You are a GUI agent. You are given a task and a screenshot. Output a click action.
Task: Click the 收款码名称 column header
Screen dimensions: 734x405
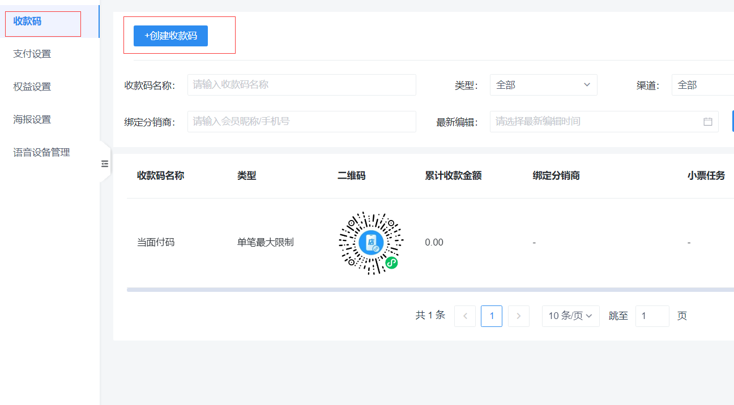(x=160, y=176)
